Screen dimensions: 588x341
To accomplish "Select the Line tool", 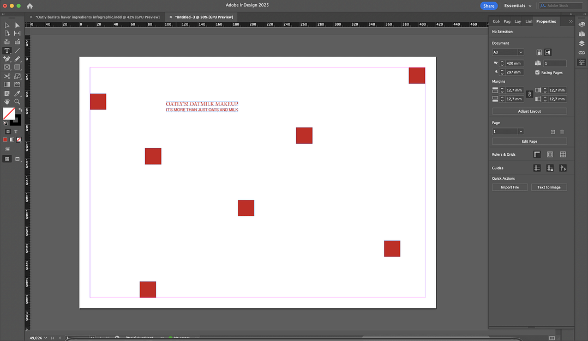I will (17, 50).
